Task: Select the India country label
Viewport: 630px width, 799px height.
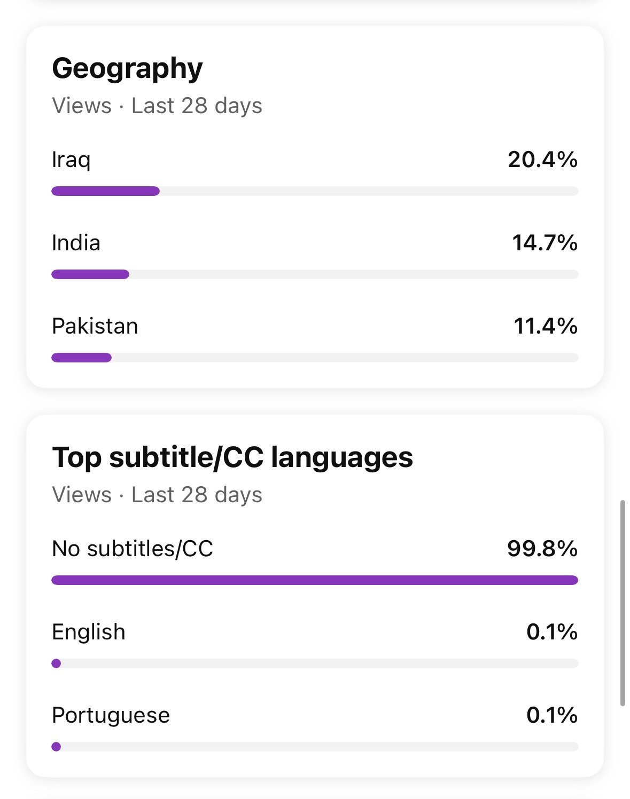Action: coord(76,243)
